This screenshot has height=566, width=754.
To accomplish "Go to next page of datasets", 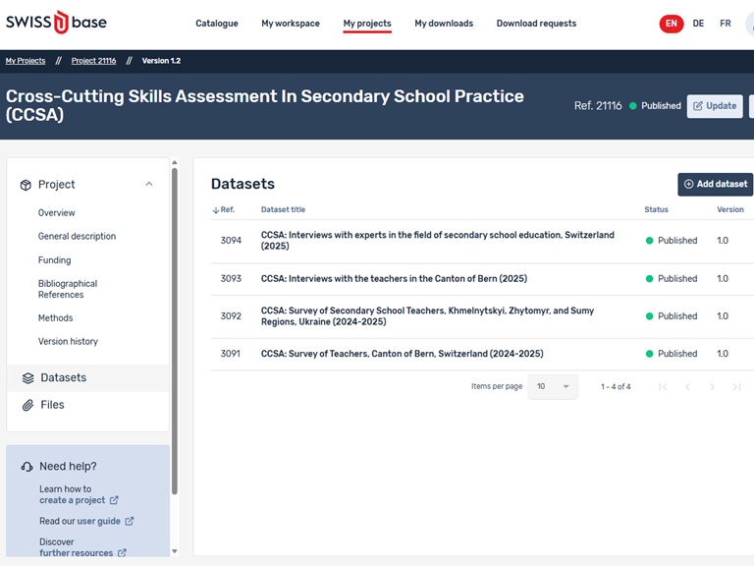I will coord(712,387).
